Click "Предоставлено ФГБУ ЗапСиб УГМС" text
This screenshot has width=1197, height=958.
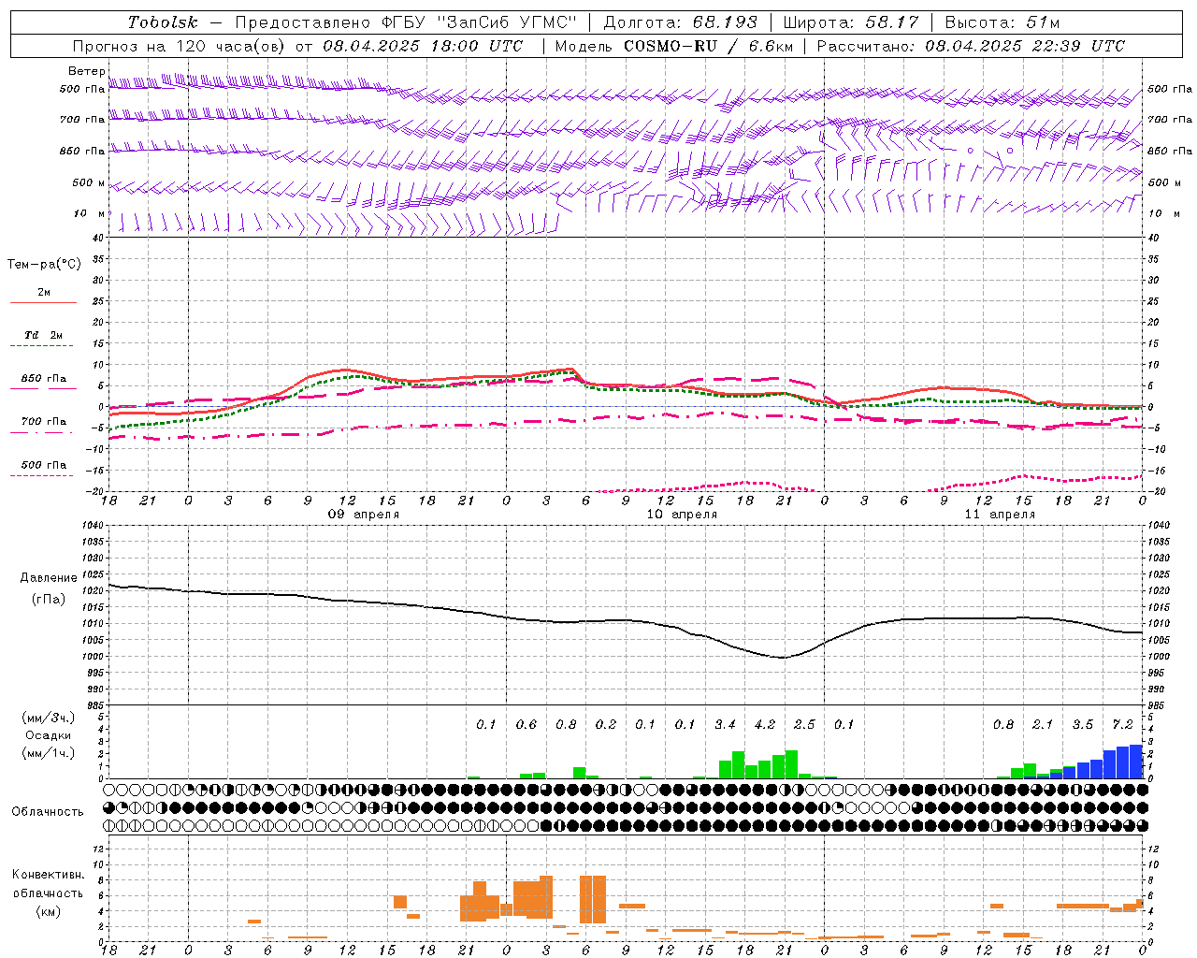pos(407,22)
